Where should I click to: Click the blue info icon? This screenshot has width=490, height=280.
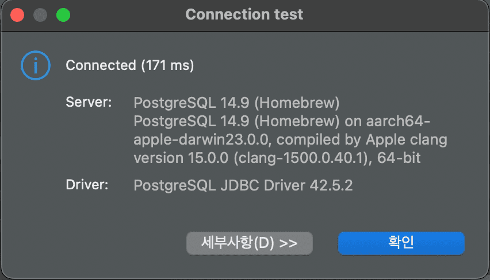pos(36,65)
